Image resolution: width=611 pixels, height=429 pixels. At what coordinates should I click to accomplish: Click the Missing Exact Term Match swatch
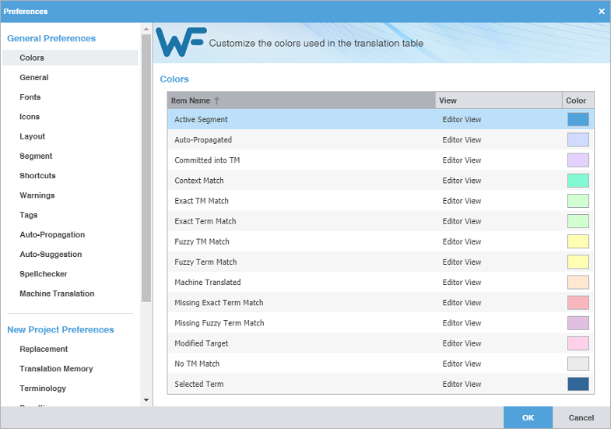click(578, 302)
